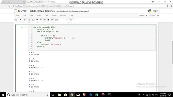Open File Explorer from the taskbar
Screen dimensions: 173x97
tap(59, 95)
